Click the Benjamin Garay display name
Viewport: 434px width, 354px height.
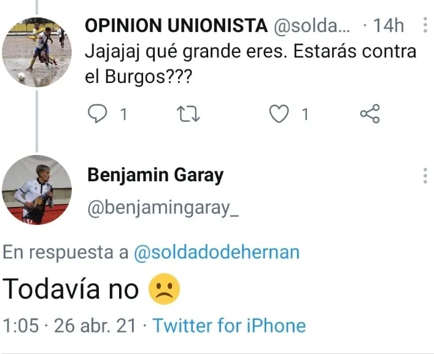(x=155, y=176)
